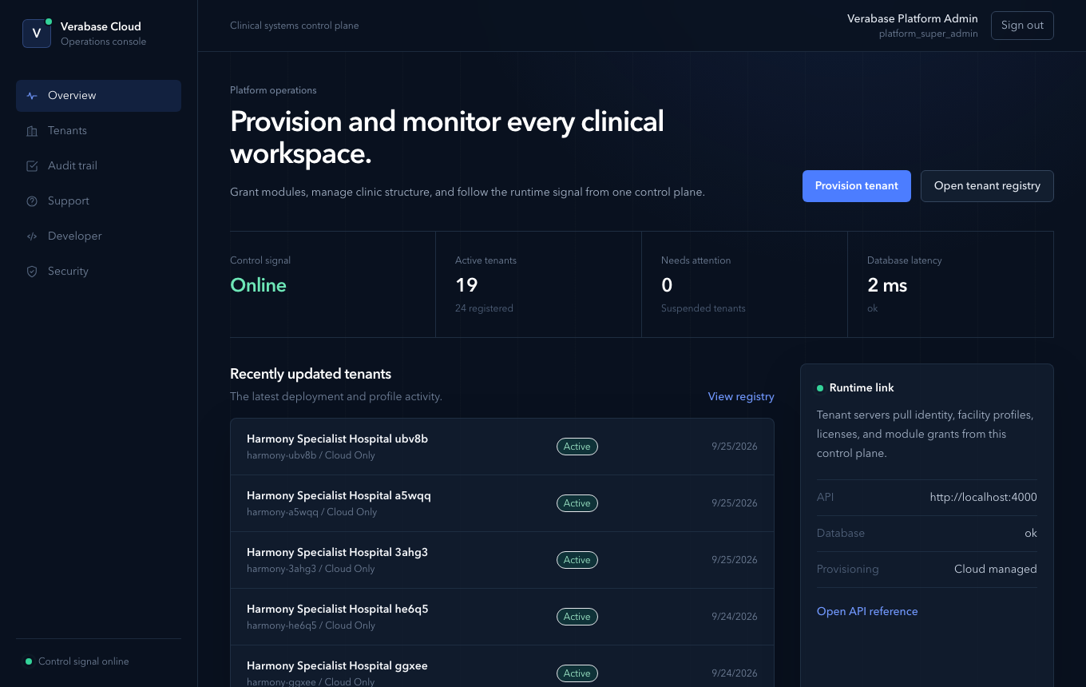
Task: Click the Tenants building icon
Action: point(32,131)
